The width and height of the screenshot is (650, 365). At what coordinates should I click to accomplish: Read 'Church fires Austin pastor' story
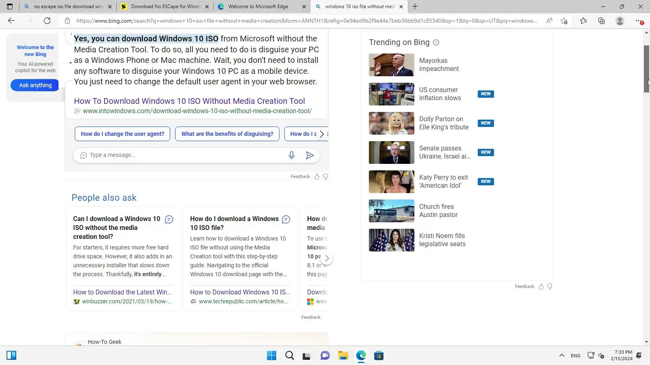click(438, 211)
